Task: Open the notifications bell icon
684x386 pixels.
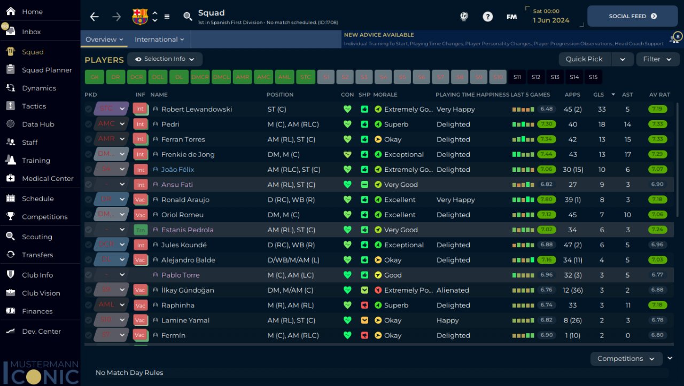Action: pyautogui.click(x=674, y=39)
